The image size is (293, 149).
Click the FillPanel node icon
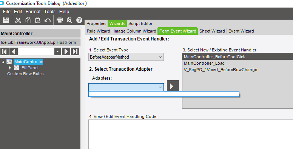[x=17, y=68]
